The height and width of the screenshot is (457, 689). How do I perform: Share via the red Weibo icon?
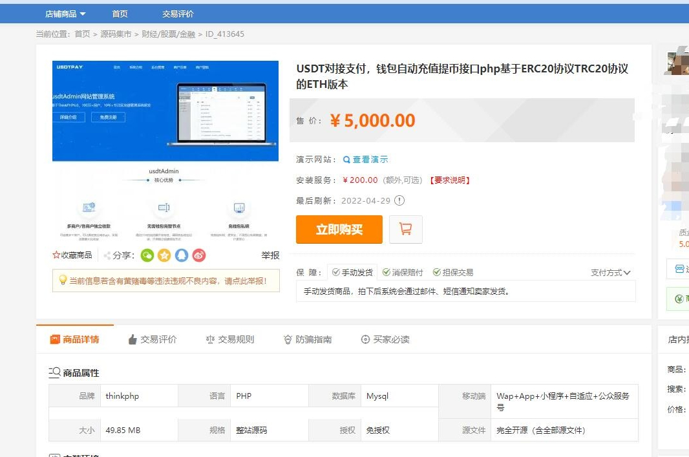tap(199, 255)
